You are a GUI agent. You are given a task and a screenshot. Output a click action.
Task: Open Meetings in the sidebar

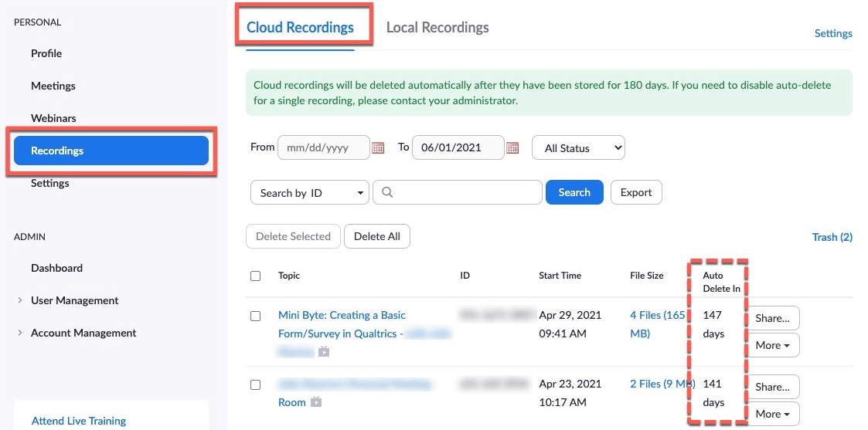(x=53, y=86)
